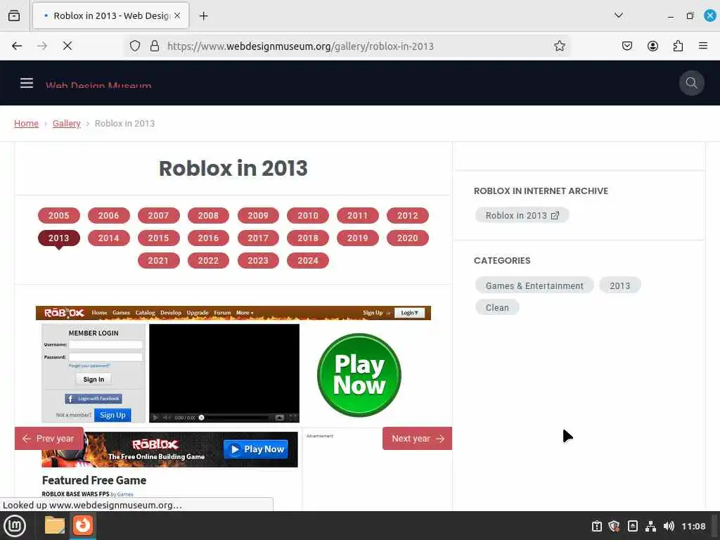Go to Next year button
The width and height of the screenshot is (720, 540).
pyautogui.click(x=418, y=439)
